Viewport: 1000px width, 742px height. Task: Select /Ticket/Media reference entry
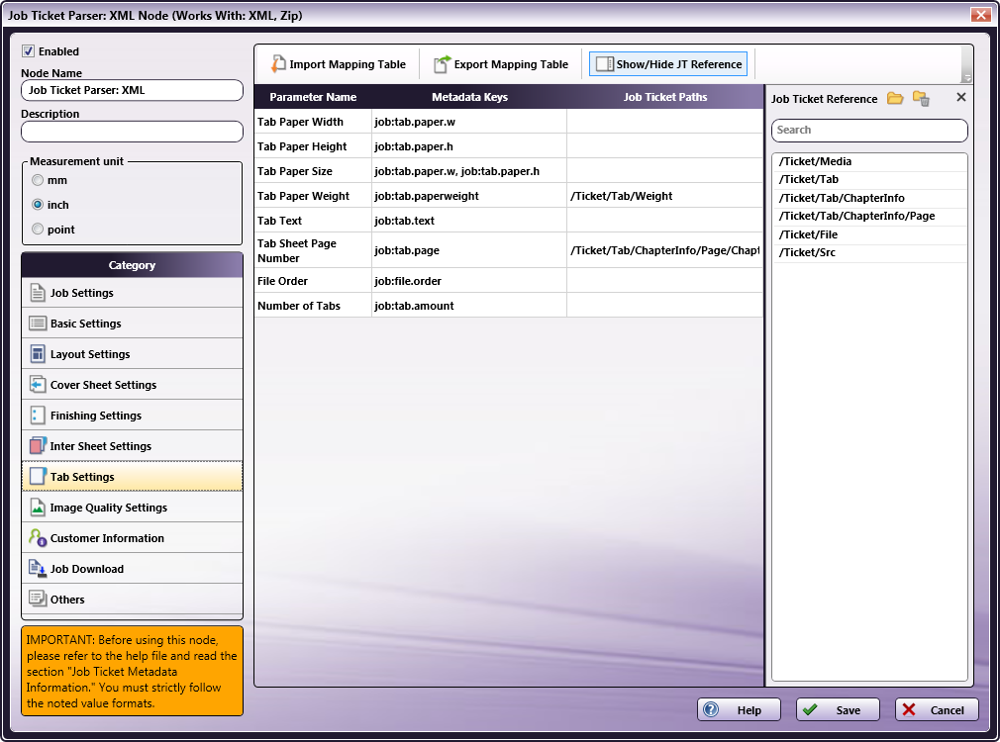(869, 161)
